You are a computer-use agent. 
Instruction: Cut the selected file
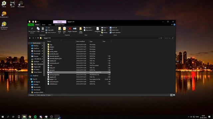point(48,28)
